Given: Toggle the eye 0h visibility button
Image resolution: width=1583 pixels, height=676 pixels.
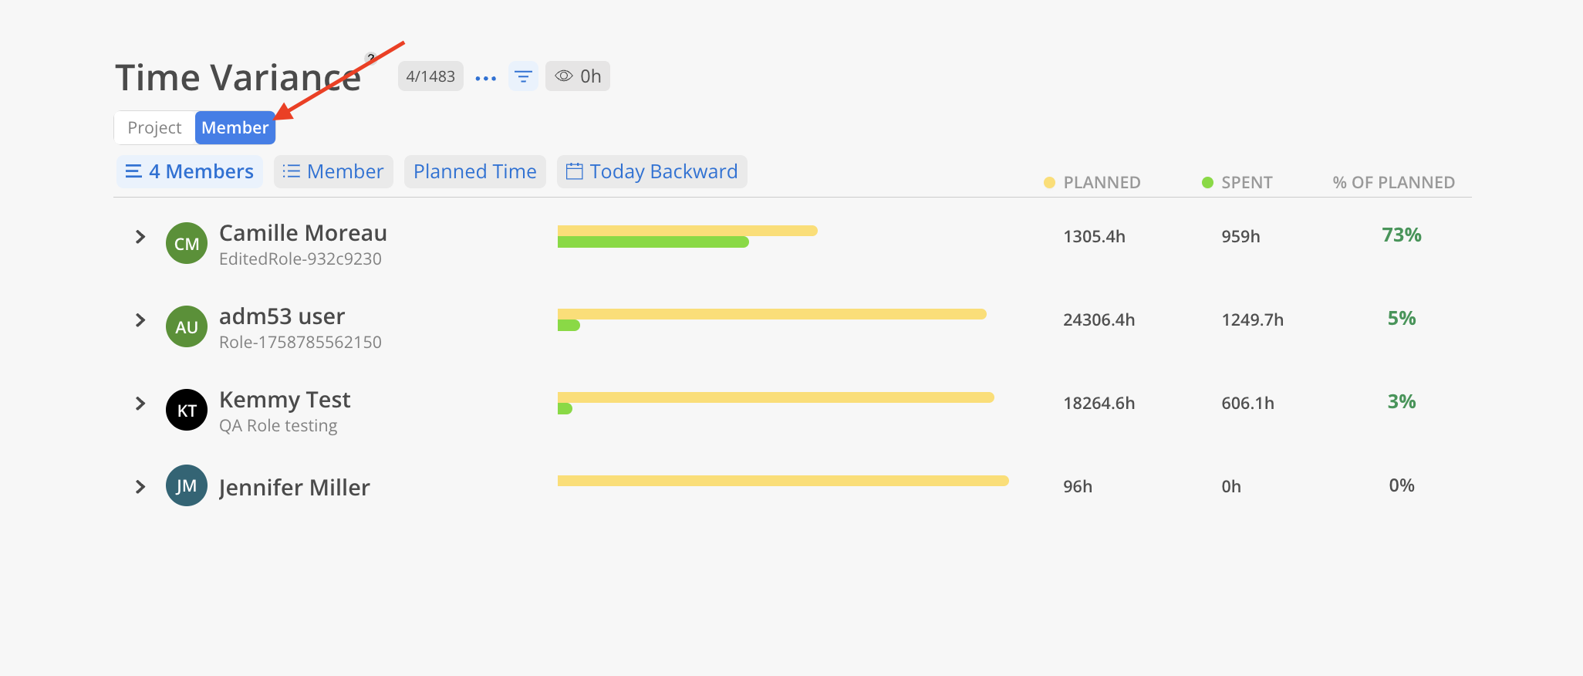Looking at the screenshot, I should [578, 76].
